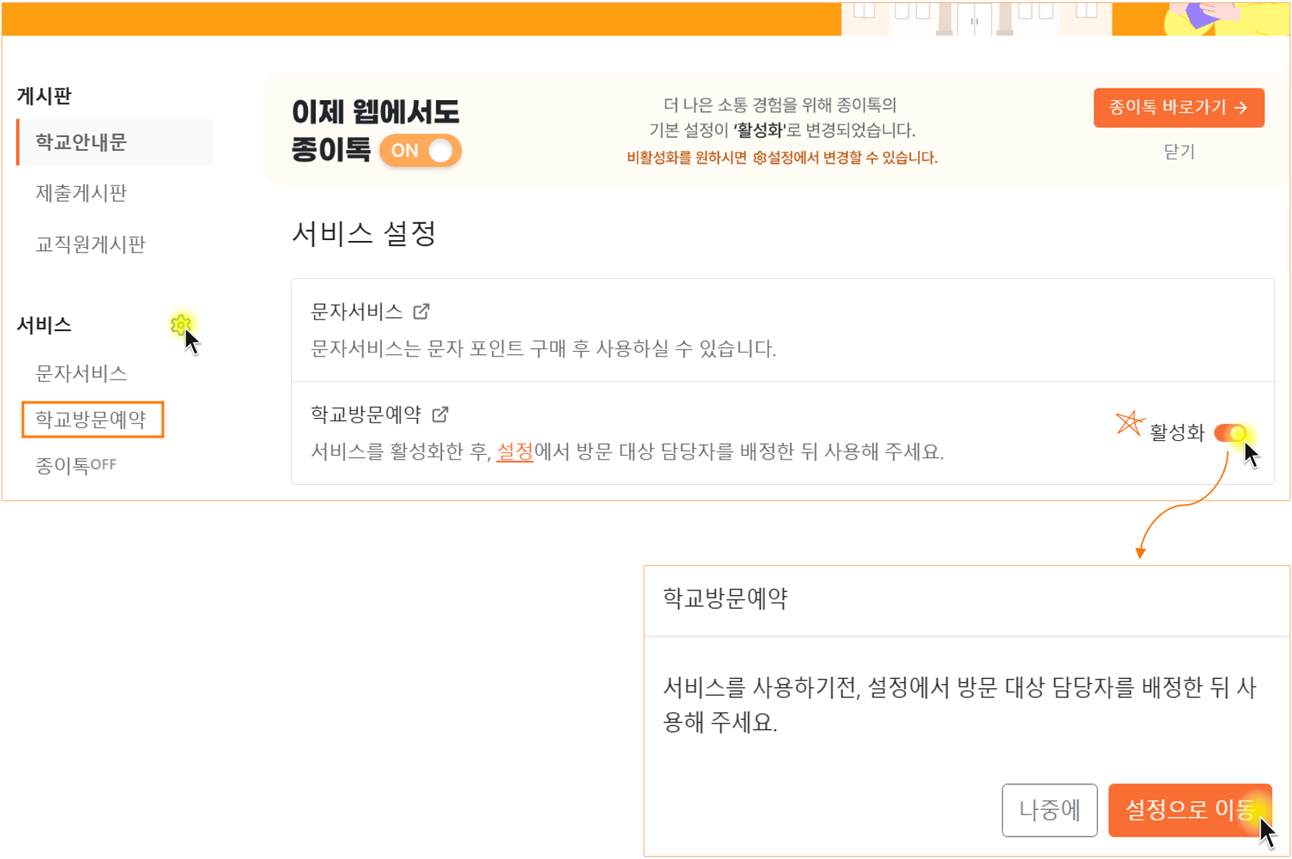Dismiss the banner with 닫기
Viewport: 1292px width, 859px height.
pos(1179,152)
